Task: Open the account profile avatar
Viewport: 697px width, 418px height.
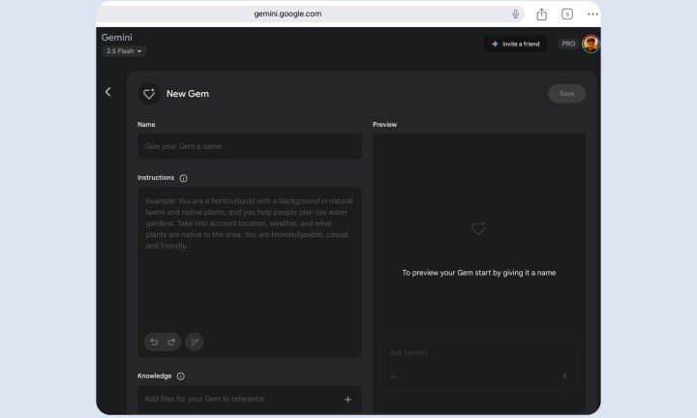Action: click(591, 44)
